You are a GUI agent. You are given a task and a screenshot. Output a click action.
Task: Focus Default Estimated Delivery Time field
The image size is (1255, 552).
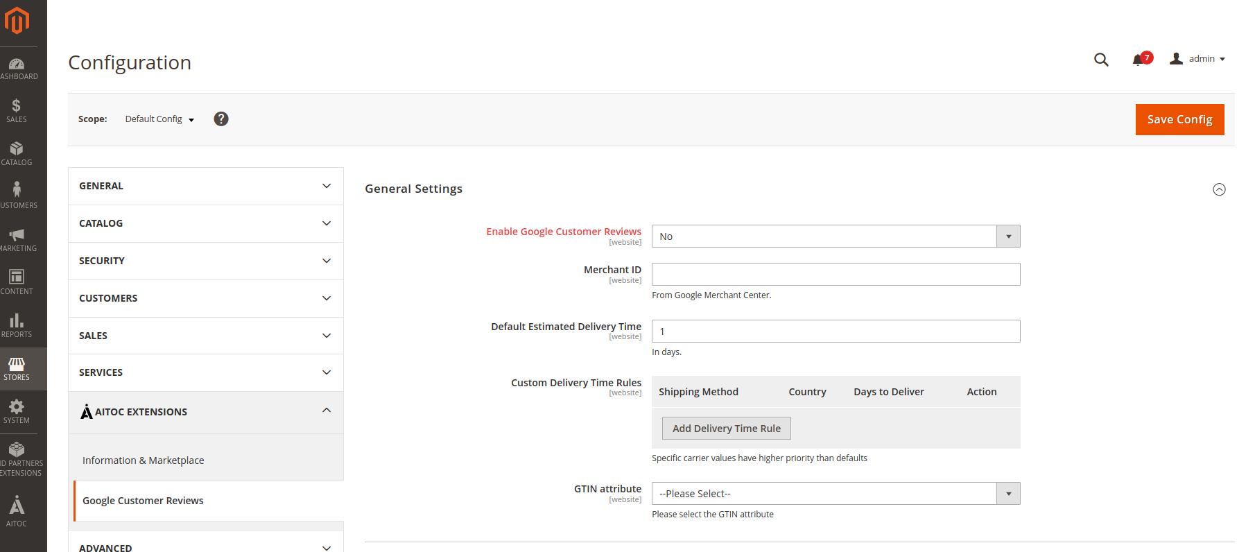836,331
